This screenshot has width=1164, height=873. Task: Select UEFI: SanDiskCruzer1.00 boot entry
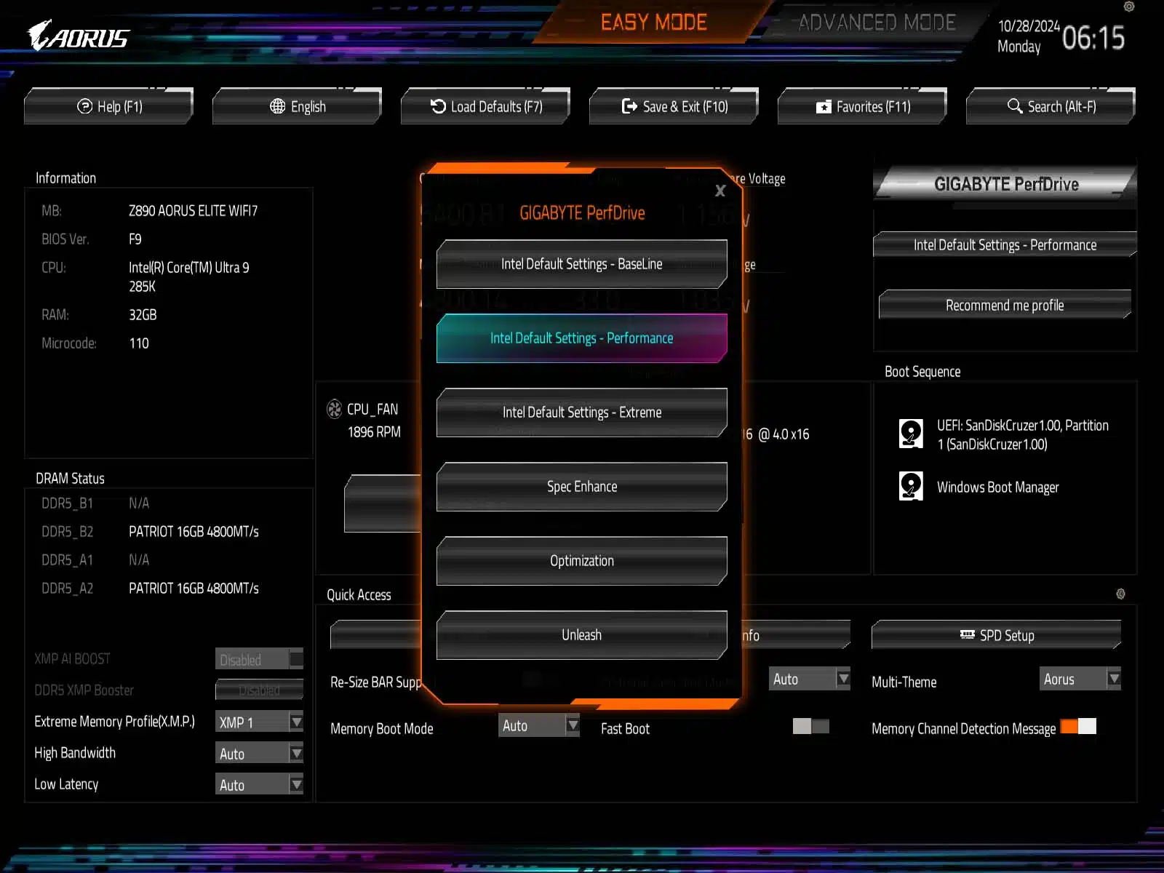point(1004,434)
